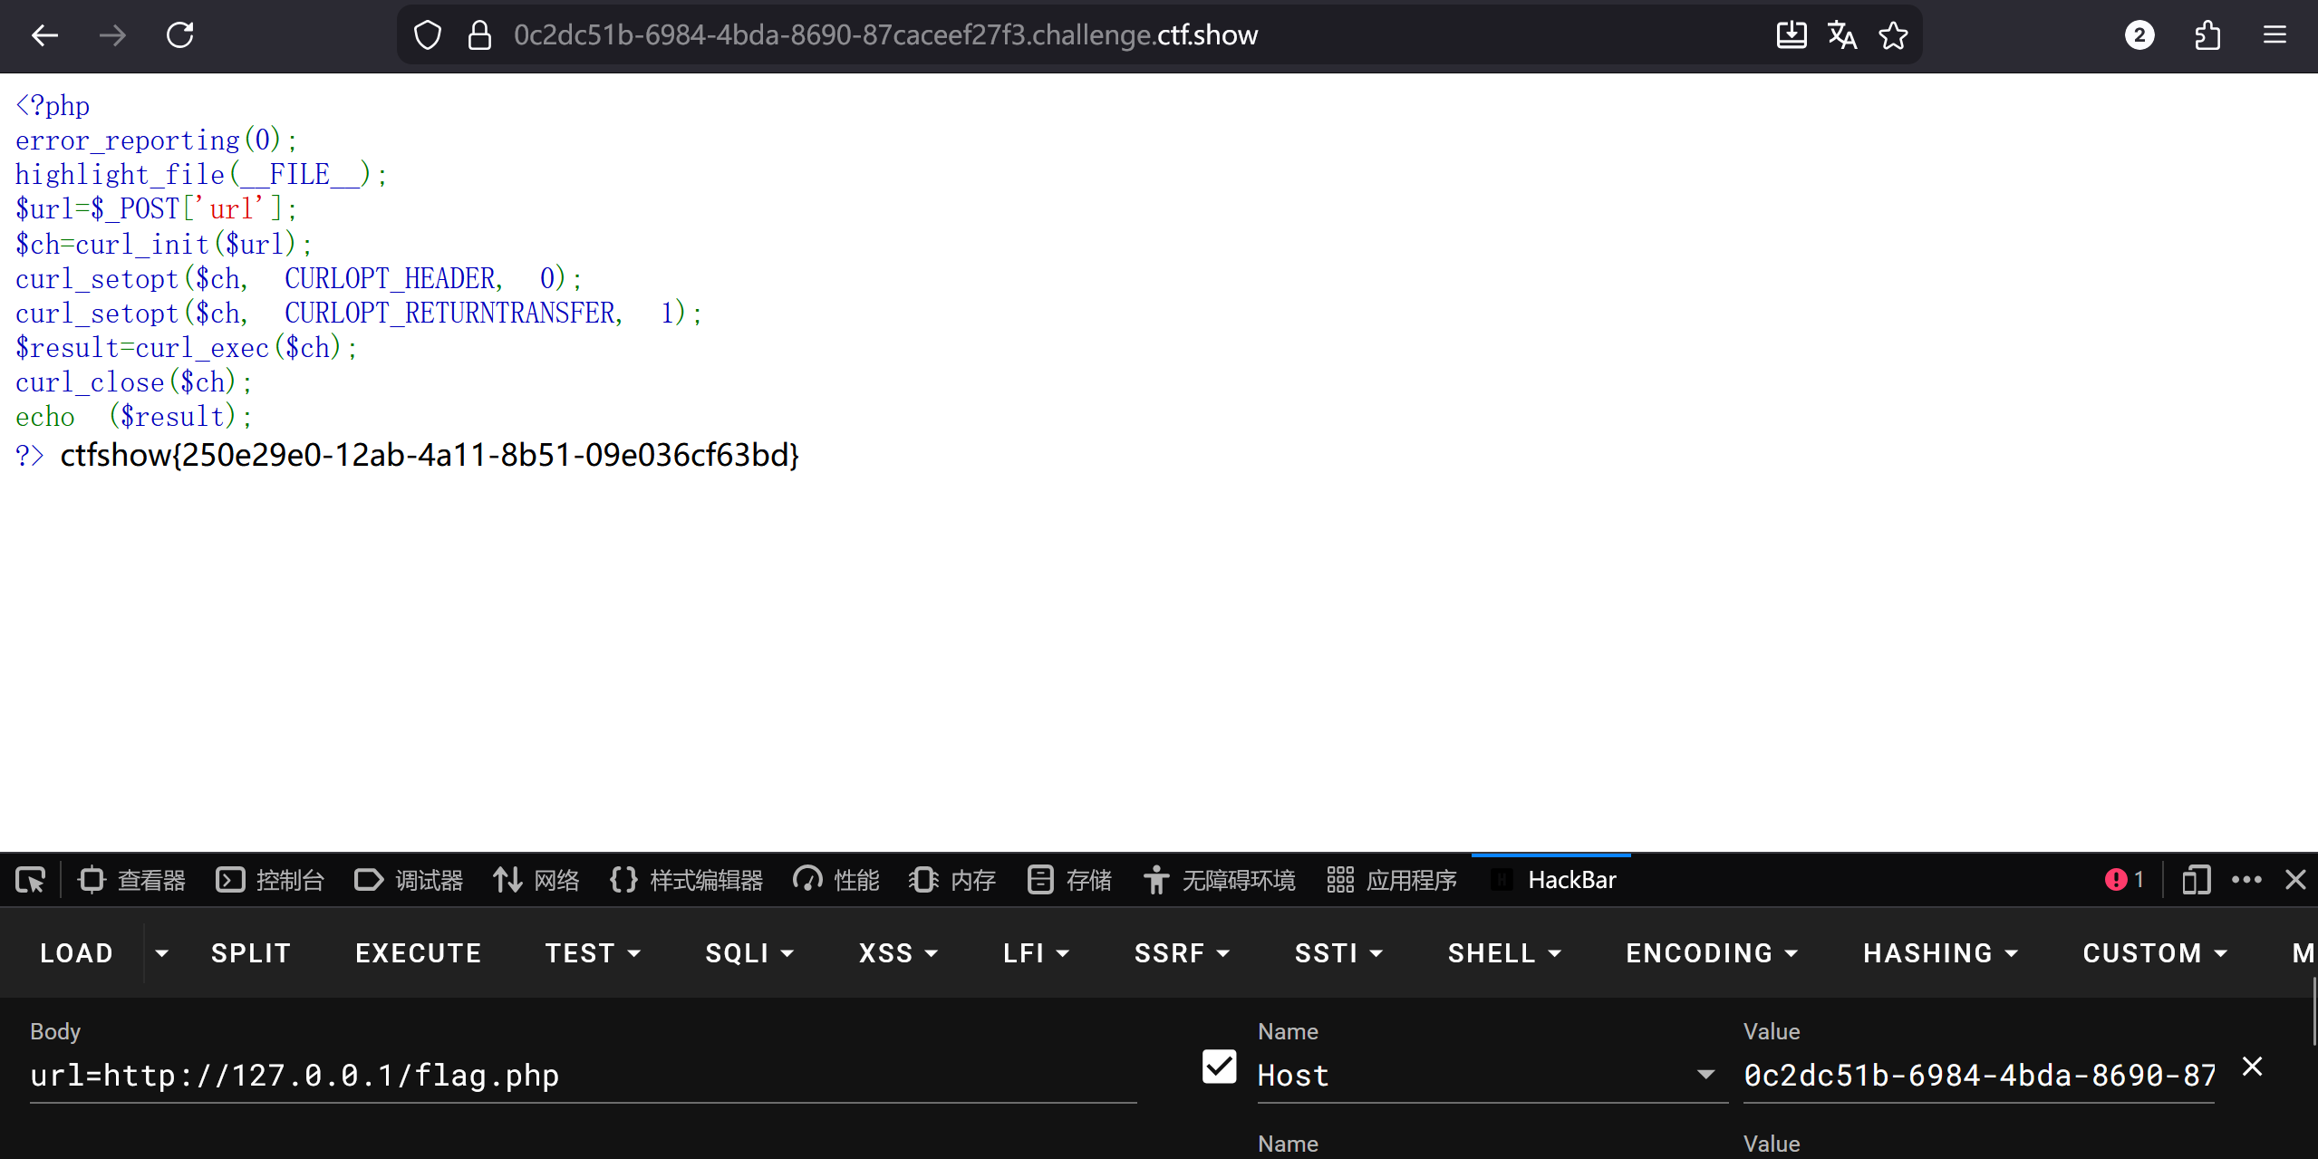Switch to the 控制台 console tab
The image size is (2318, 1159).
click(270, 880)
